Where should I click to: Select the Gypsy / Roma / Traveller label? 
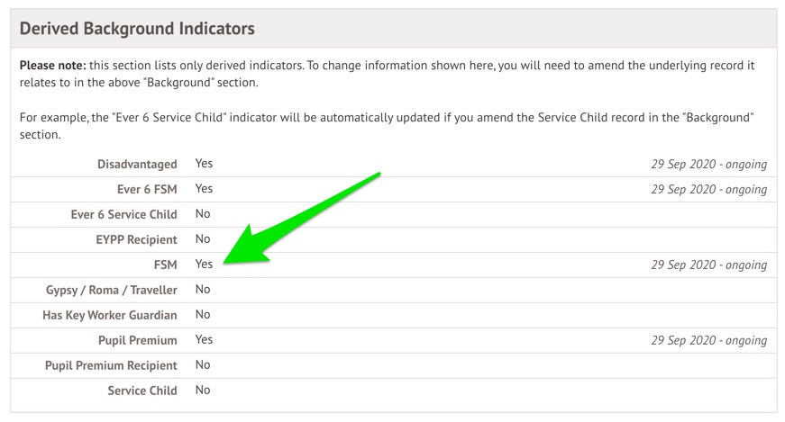point(111,290)
